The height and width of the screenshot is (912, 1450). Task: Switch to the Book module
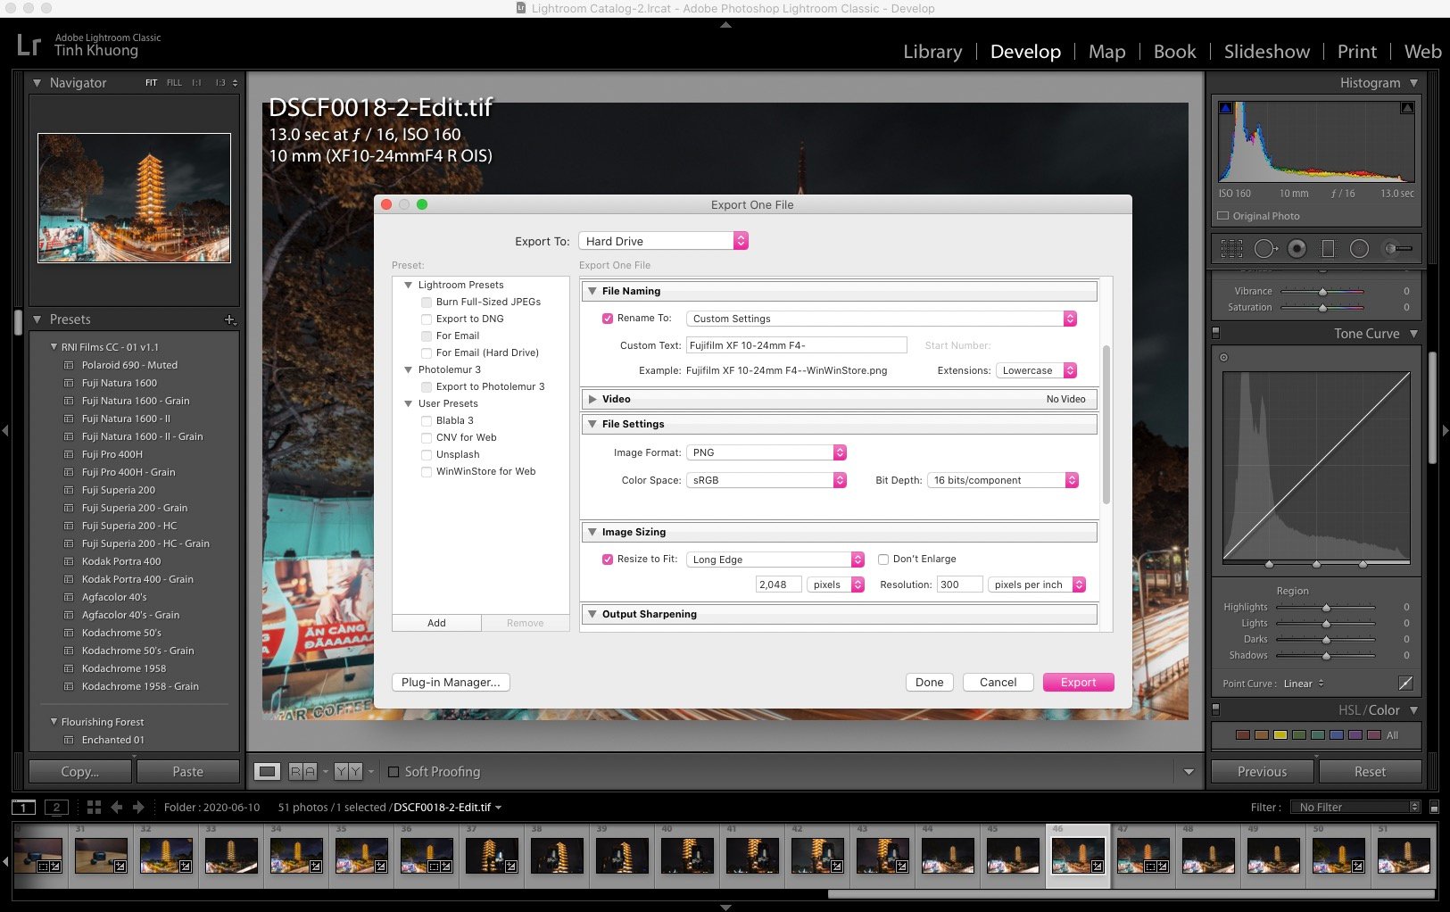pyautogui.click(x=1174, y=52)
